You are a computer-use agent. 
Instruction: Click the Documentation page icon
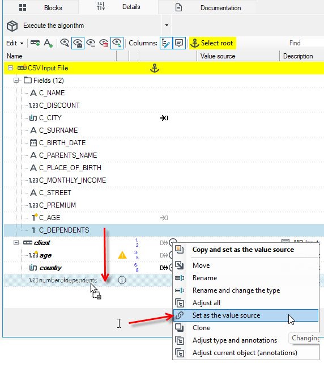(x=178, y=7)
